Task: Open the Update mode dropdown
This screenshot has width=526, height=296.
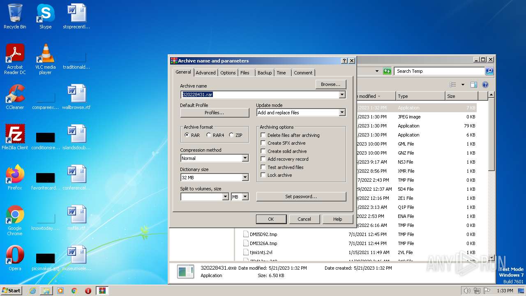Action: tap(342, 113)
